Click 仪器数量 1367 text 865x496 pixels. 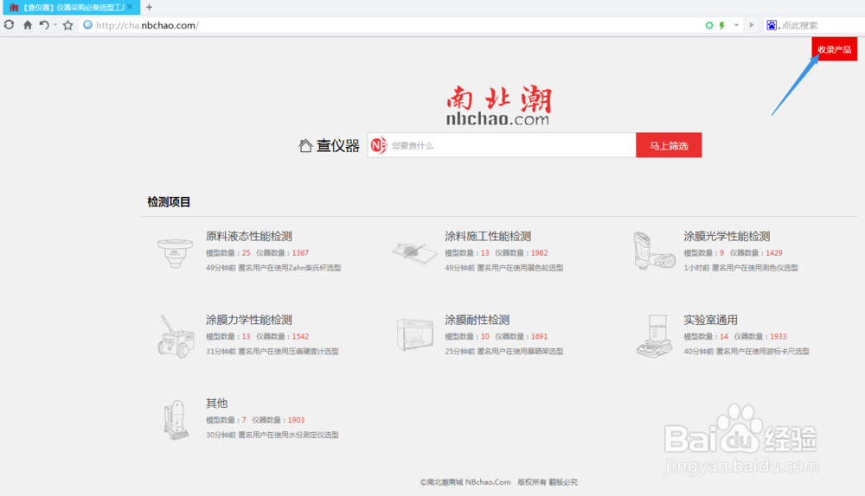point(282,253)
